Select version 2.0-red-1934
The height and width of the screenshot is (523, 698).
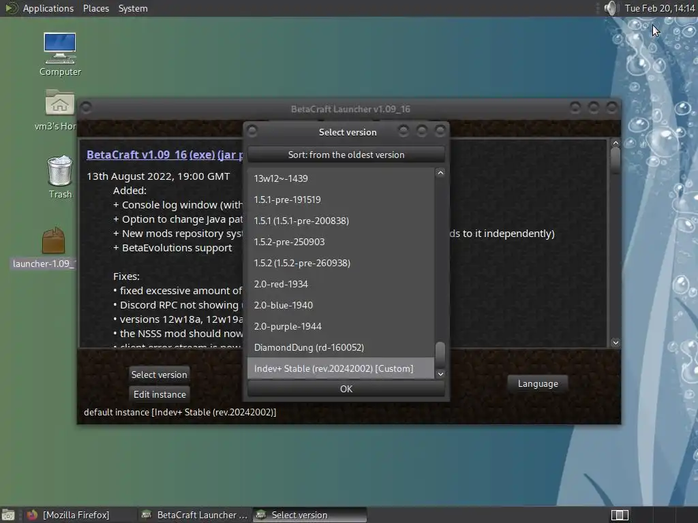point(341,284)
